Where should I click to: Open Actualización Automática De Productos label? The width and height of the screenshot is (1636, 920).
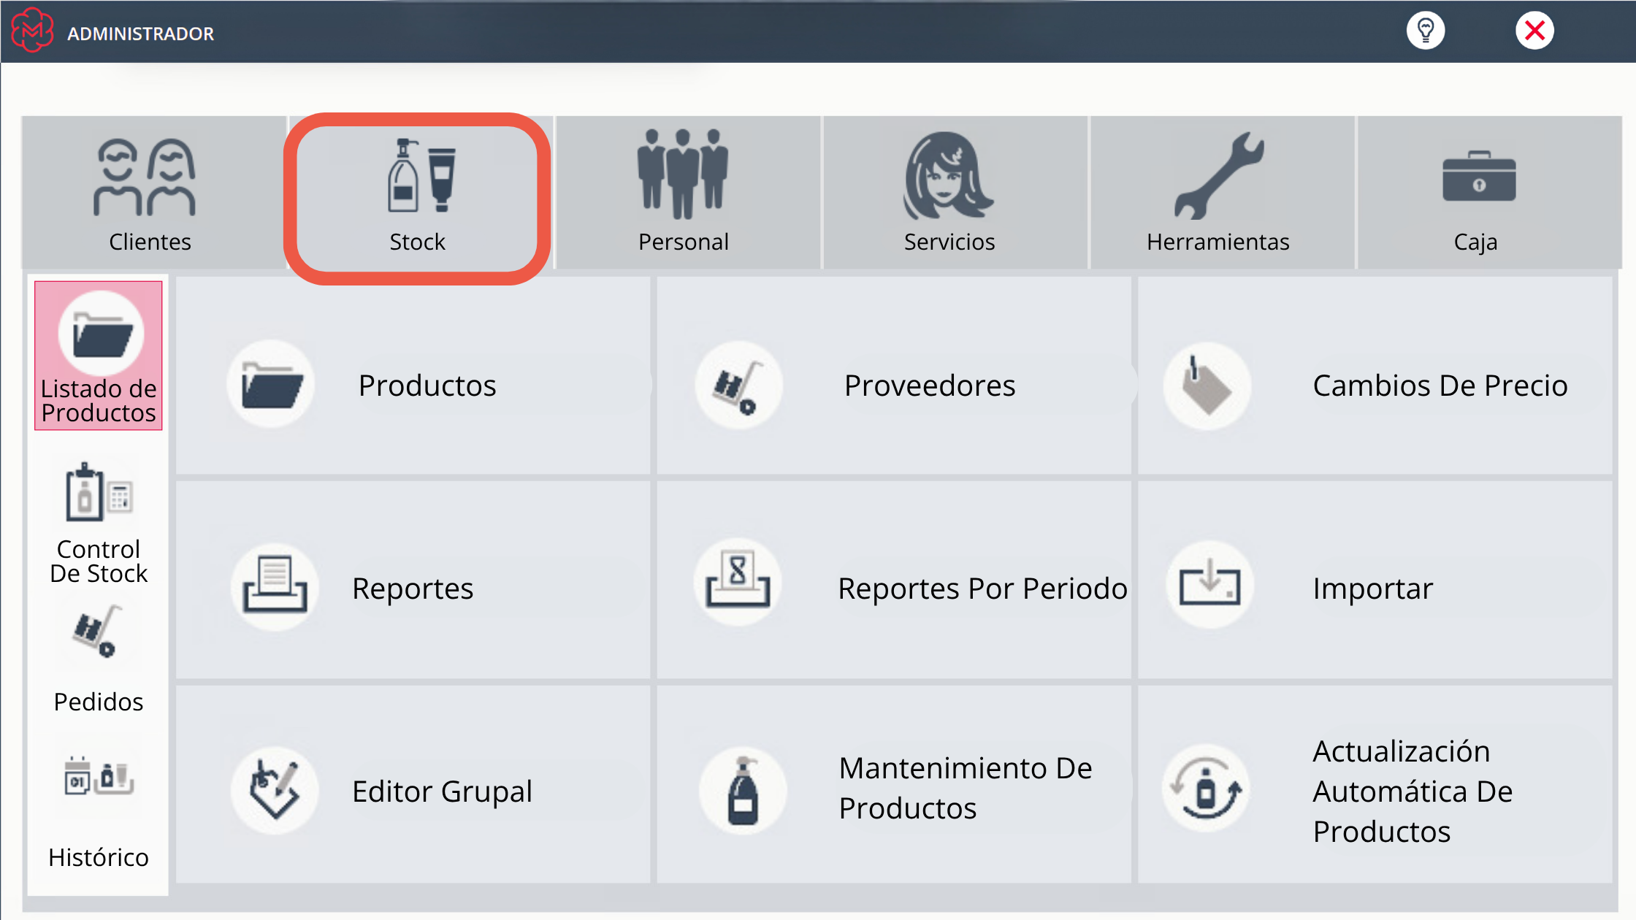pos(1413,791)
